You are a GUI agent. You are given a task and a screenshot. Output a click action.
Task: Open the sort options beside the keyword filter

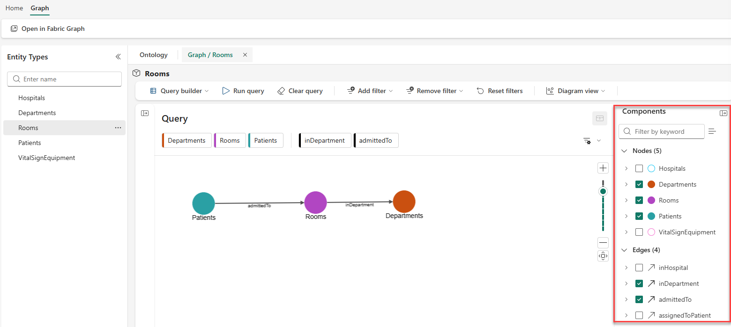tap(713, 131)
